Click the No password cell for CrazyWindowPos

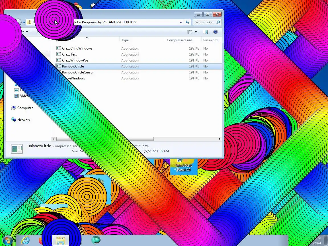(x=205, y=60)
